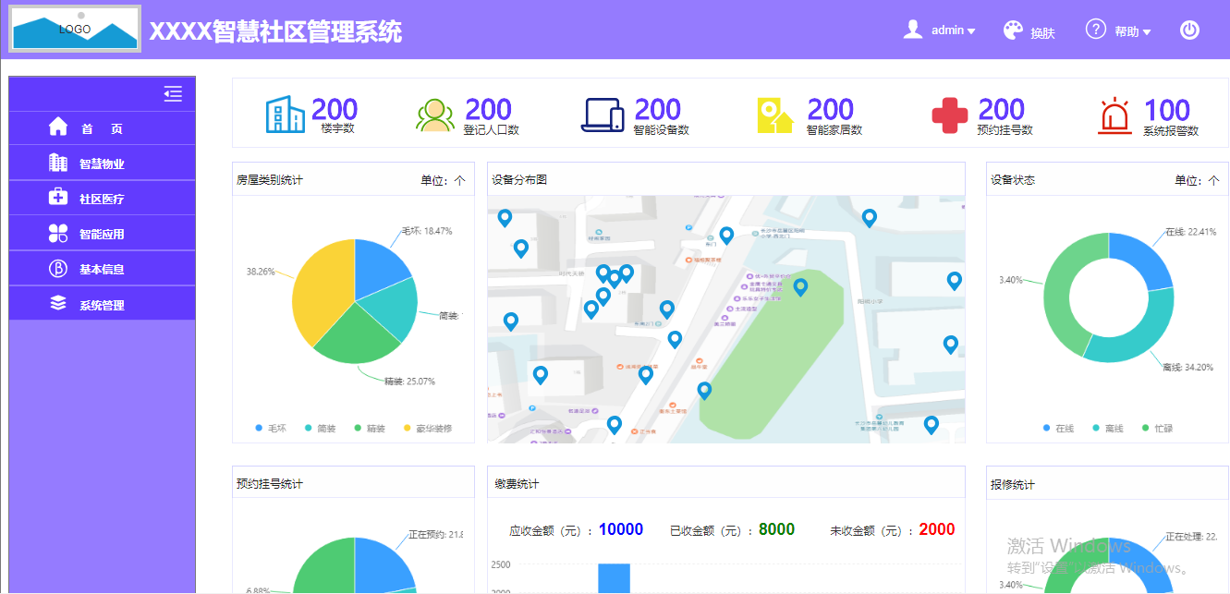
Task: Toggle the 忙碌 legend in 设备状态
Action: coord(1158,429)
